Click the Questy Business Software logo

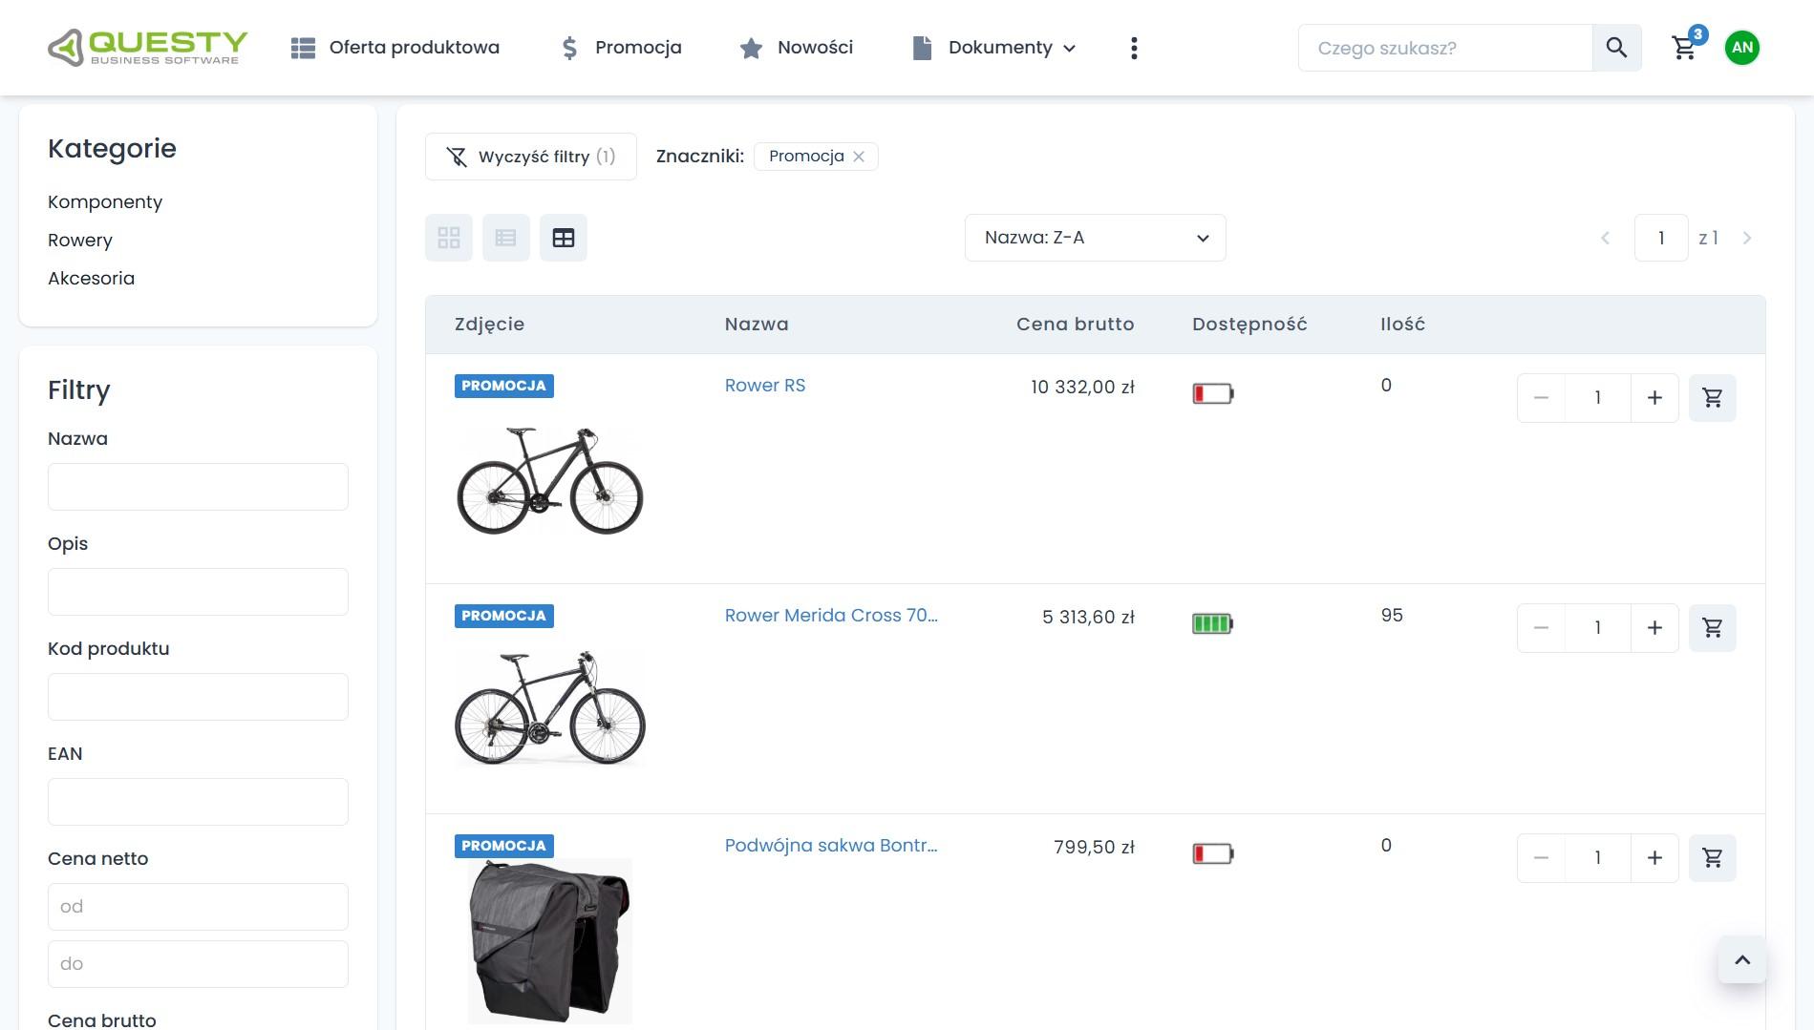pyautogui.click(x=147, y=48)
